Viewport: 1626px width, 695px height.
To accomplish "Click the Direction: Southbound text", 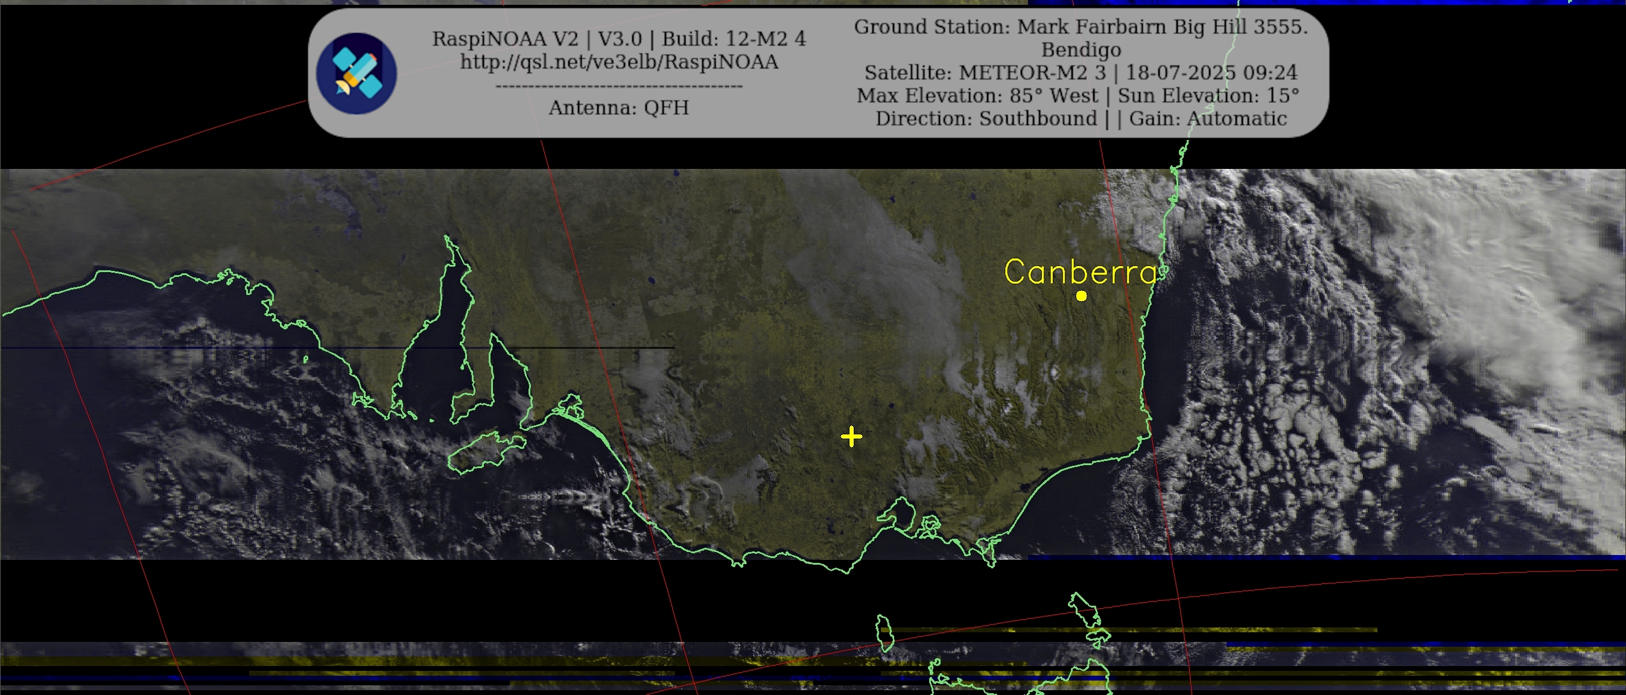I will [986, 118].
